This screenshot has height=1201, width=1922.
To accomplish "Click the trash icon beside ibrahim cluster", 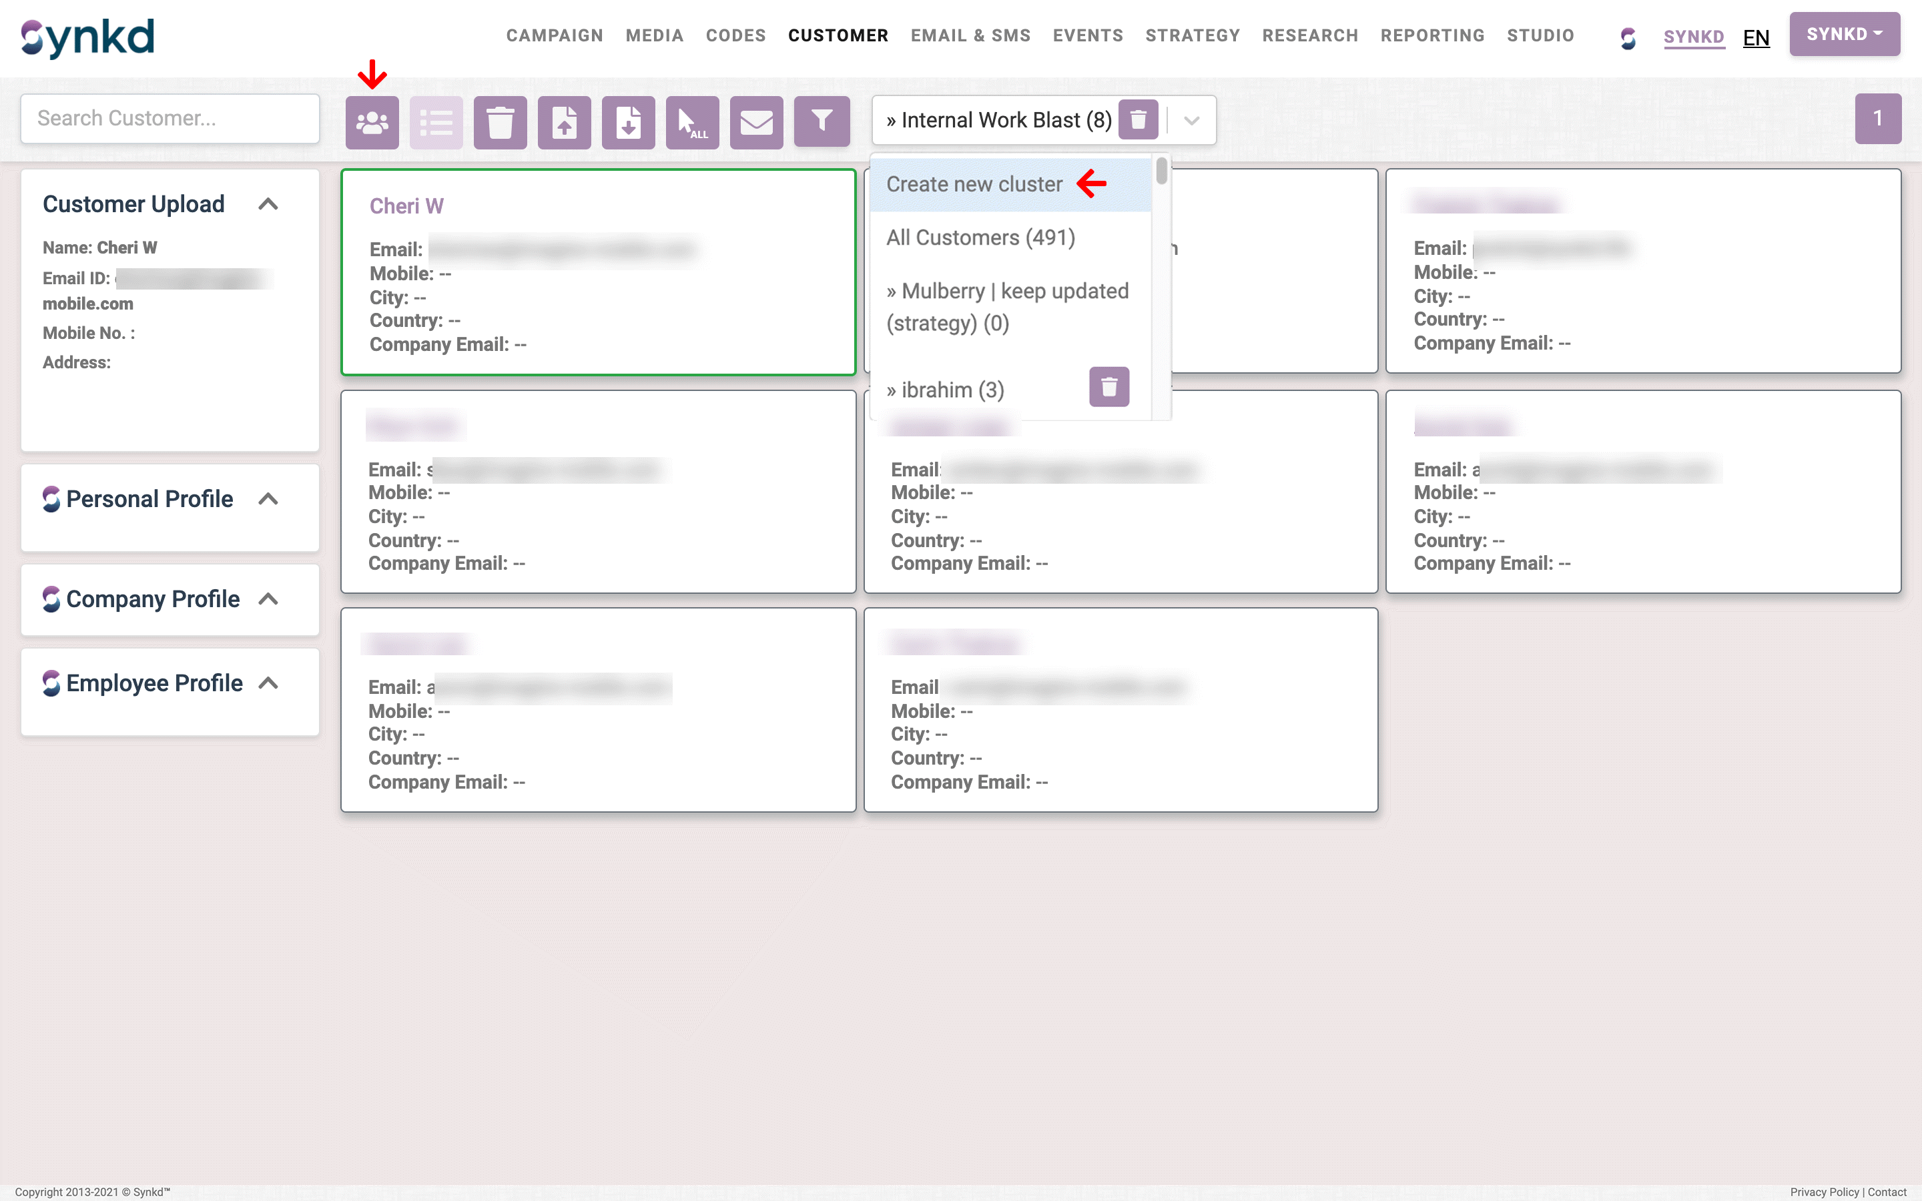I will click(x=1108, y=387).
